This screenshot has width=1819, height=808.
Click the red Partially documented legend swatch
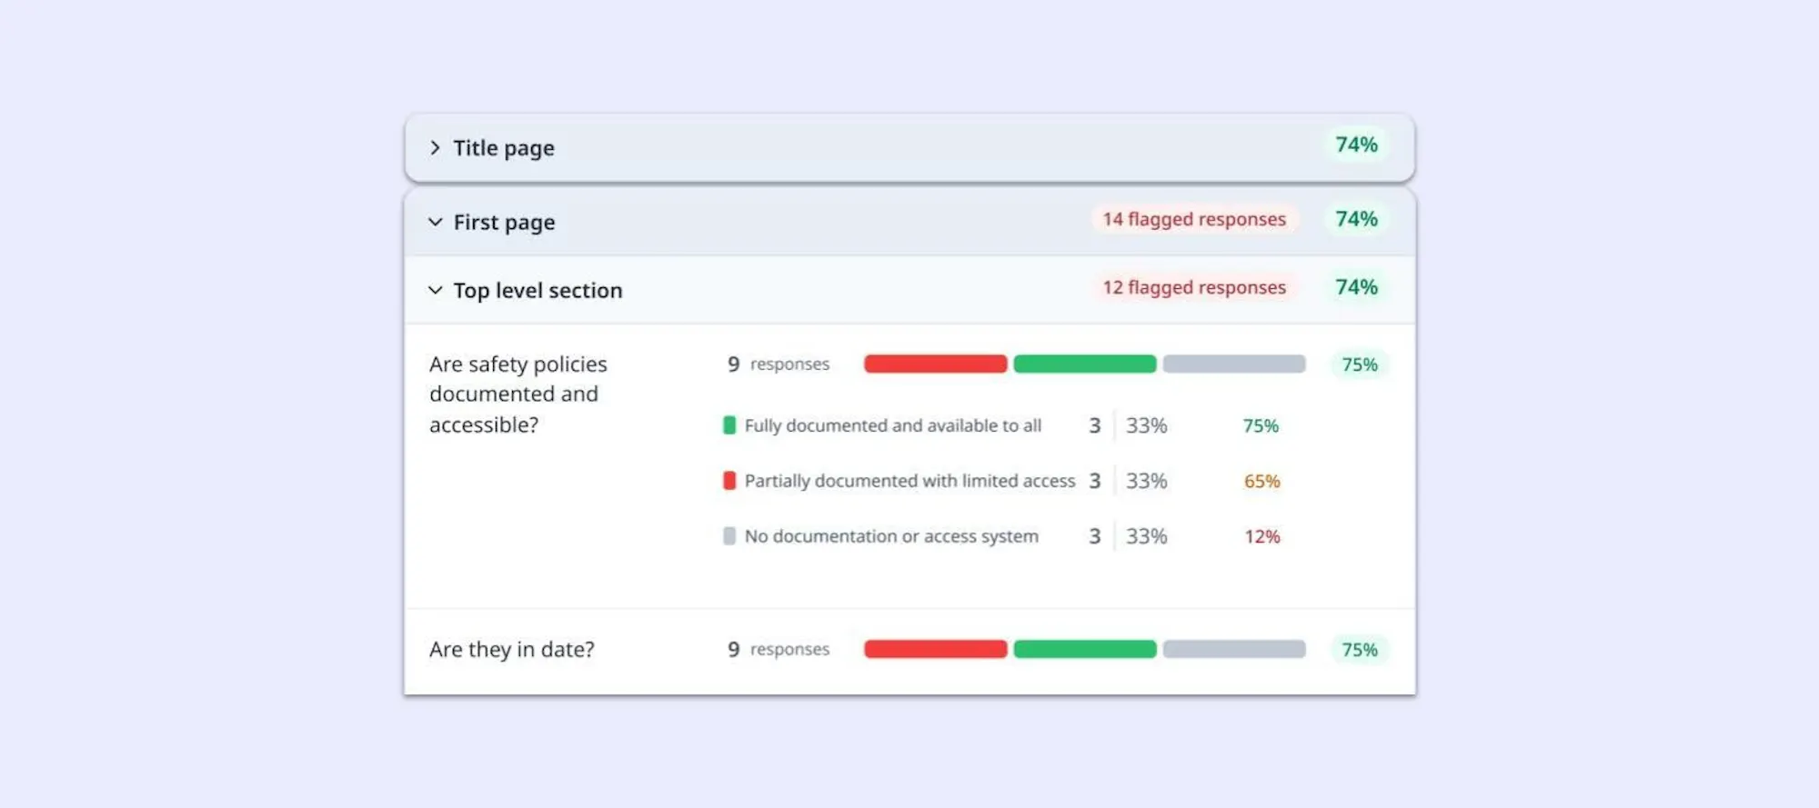point(729,481)
